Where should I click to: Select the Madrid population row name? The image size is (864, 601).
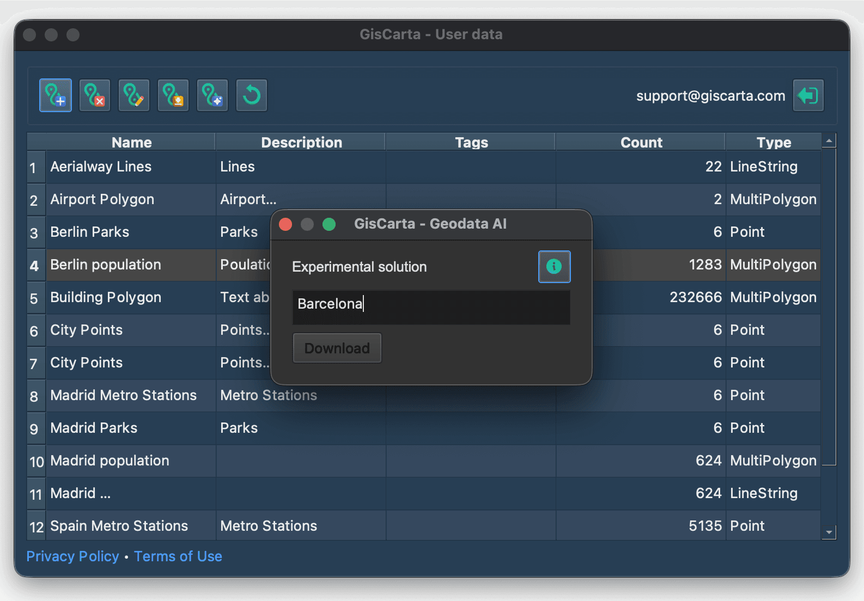(109, 461)
